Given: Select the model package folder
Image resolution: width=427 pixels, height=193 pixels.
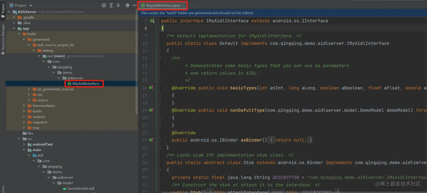Looking at the screenshot, I should (x=65, y=183).
